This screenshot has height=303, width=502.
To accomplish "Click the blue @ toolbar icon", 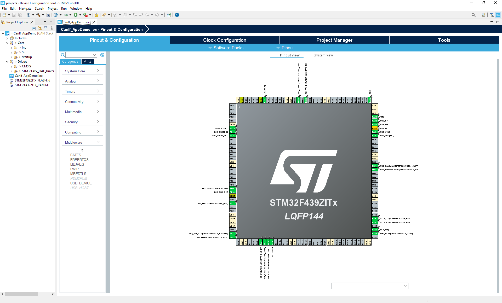I will (56, 15).
